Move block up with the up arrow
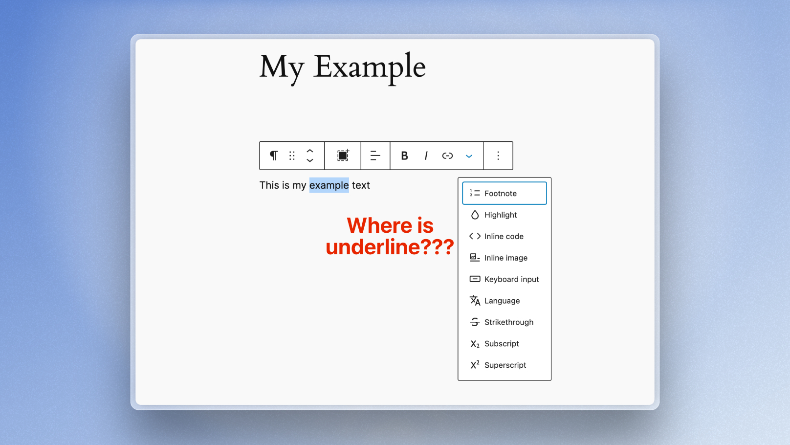This screenshot has height=445, width=790. [310, 151]
